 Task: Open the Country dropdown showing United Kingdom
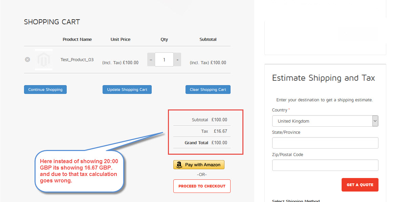tap(325, 121)
